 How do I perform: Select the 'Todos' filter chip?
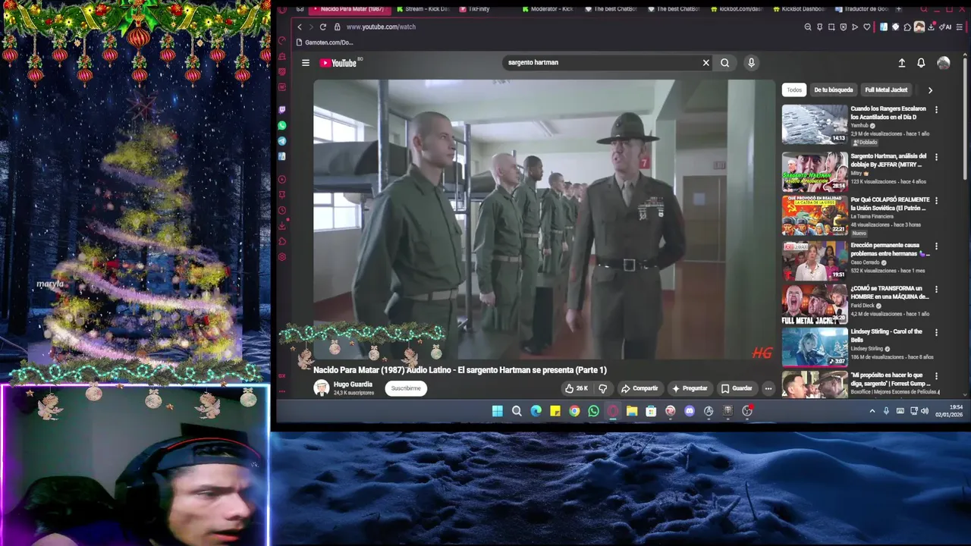tap(794, 90)
